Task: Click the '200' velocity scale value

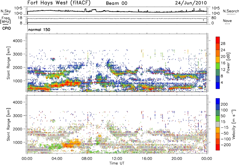Action: click(224, 104)
